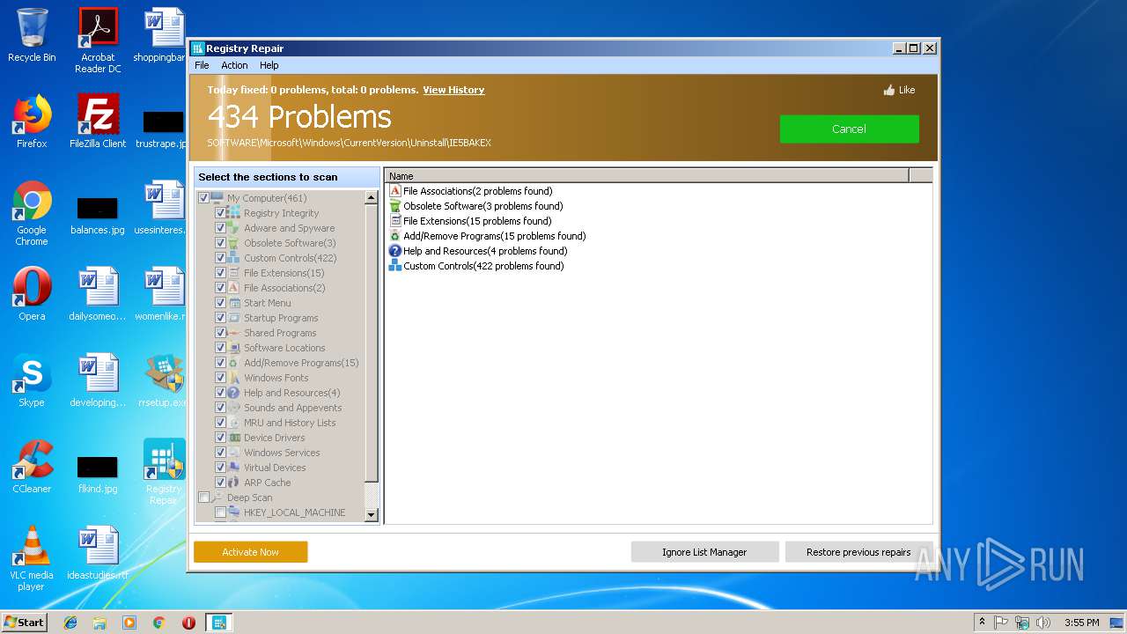
Task: Select Obsolete Software result row
Action: [x=475, y=206]
